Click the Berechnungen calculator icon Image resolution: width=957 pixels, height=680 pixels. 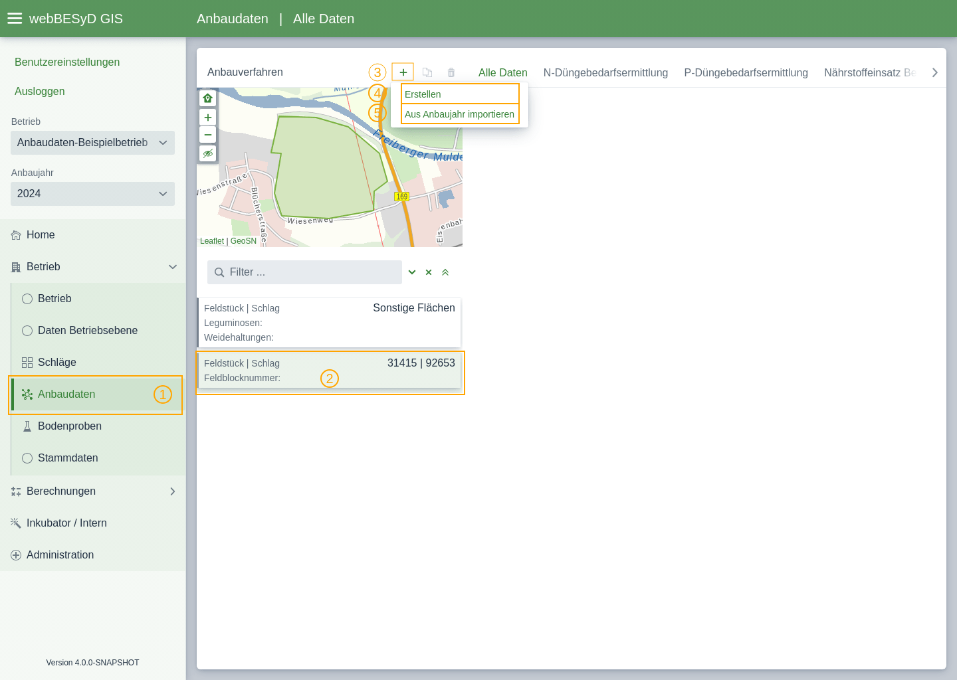pos(16,491)
